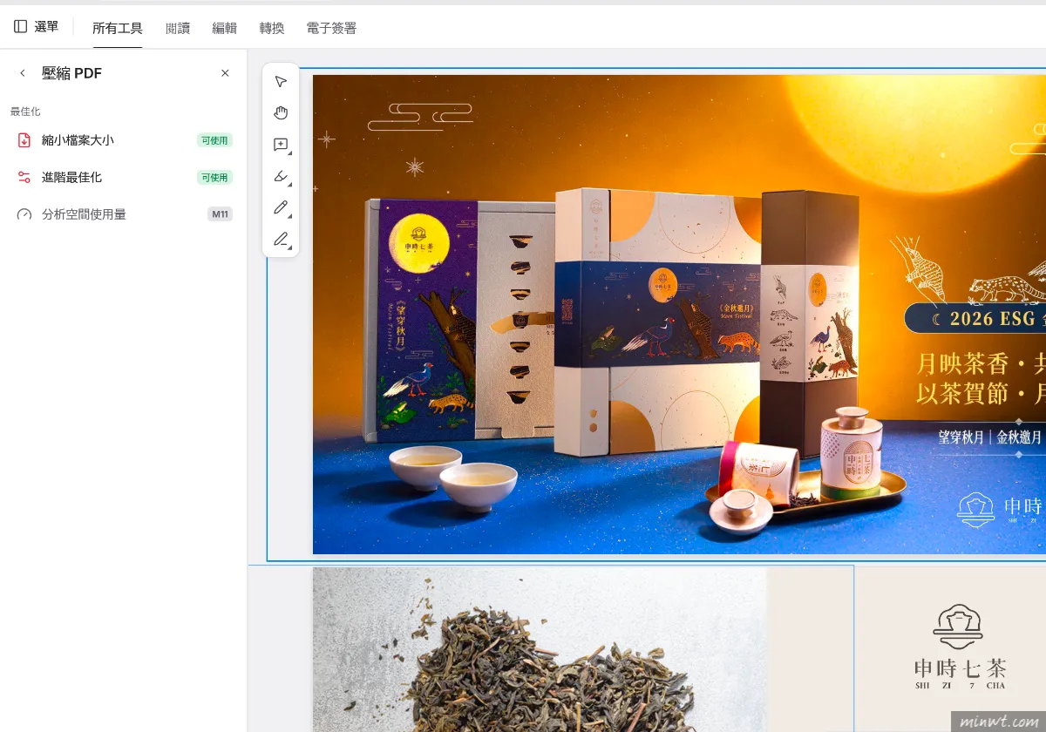Image resolution: width=1046 pixels, height=732 pixels.
Task: Go back from the 壓縮 PDF panel
Action: [23, 73]
